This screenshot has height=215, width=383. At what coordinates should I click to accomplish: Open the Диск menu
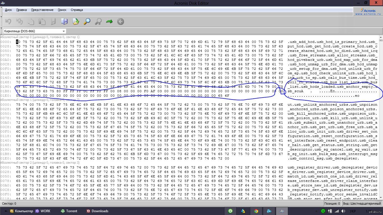(8, 10)
